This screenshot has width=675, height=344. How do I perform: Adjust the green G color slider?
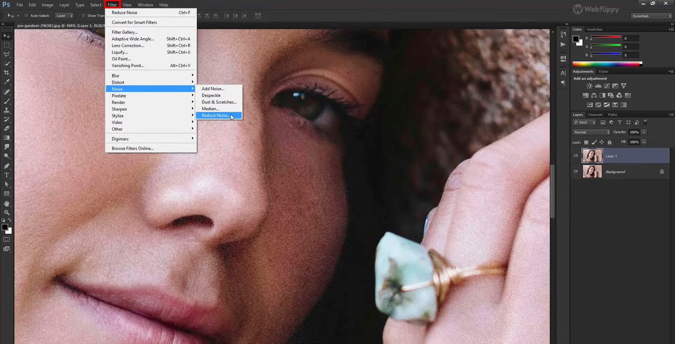605,45
